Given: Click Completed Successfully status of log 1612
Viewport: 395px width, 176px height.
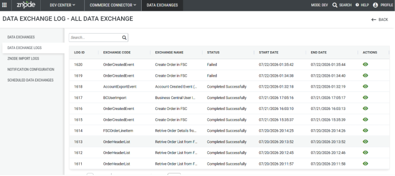Looking at the screenshot, I should coord(227,152).
